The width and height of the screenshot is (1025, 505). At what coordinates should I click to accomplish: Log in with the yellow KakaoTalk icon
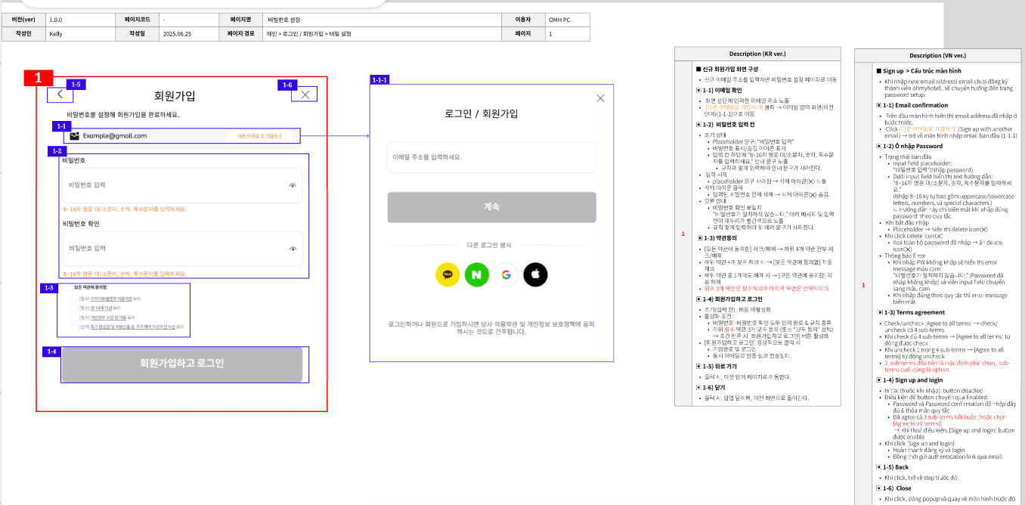(x=447, y=274)
